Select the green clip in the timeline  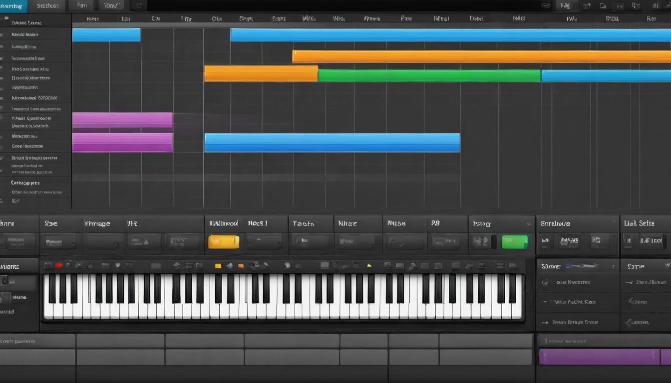click(429, 76)
